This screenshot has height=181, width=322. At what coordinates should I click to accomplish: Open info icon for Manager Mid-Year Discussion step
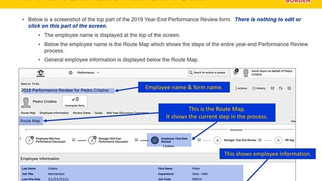pos(136,140)
